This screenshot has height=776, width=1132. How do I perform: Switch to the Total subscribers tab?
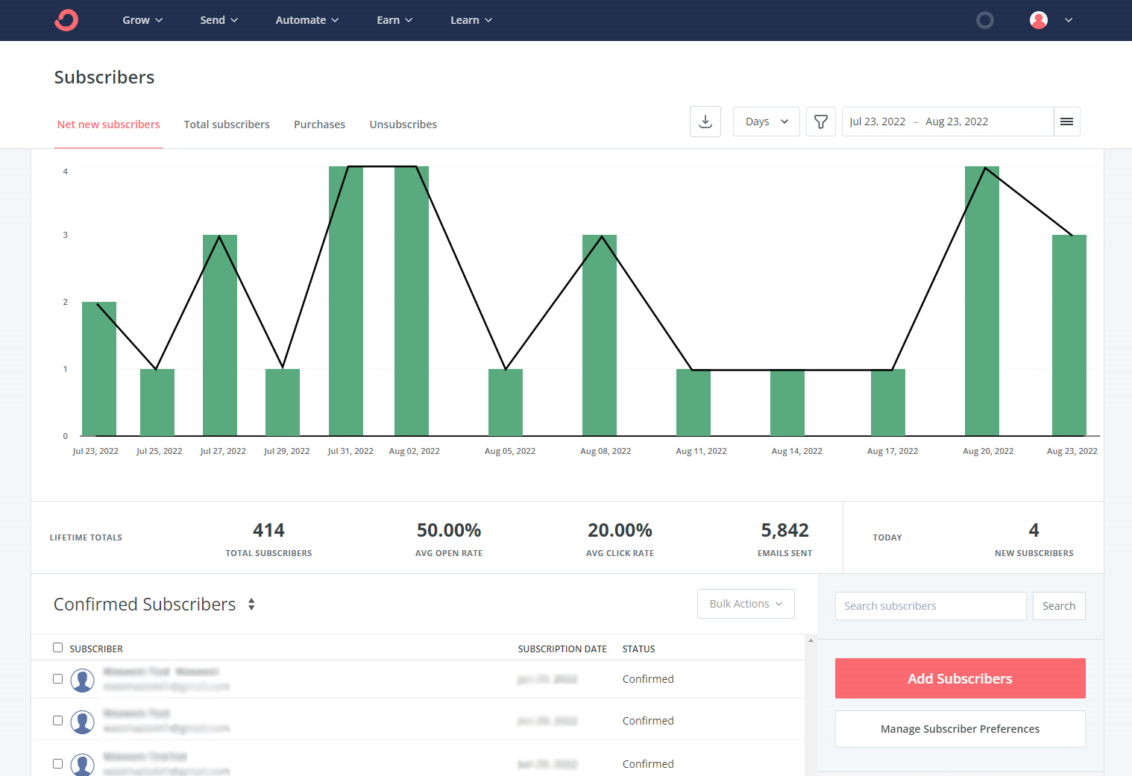click(227, 124)
